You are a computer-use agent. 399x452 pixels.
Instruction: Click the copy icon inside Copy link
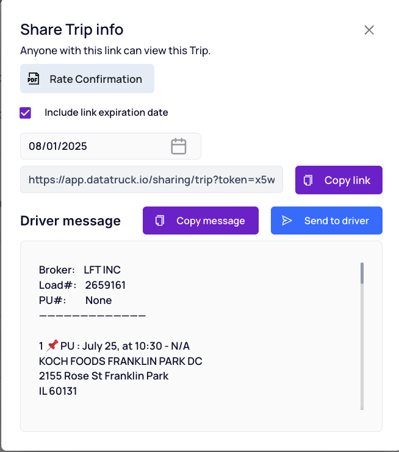(308, 180)
